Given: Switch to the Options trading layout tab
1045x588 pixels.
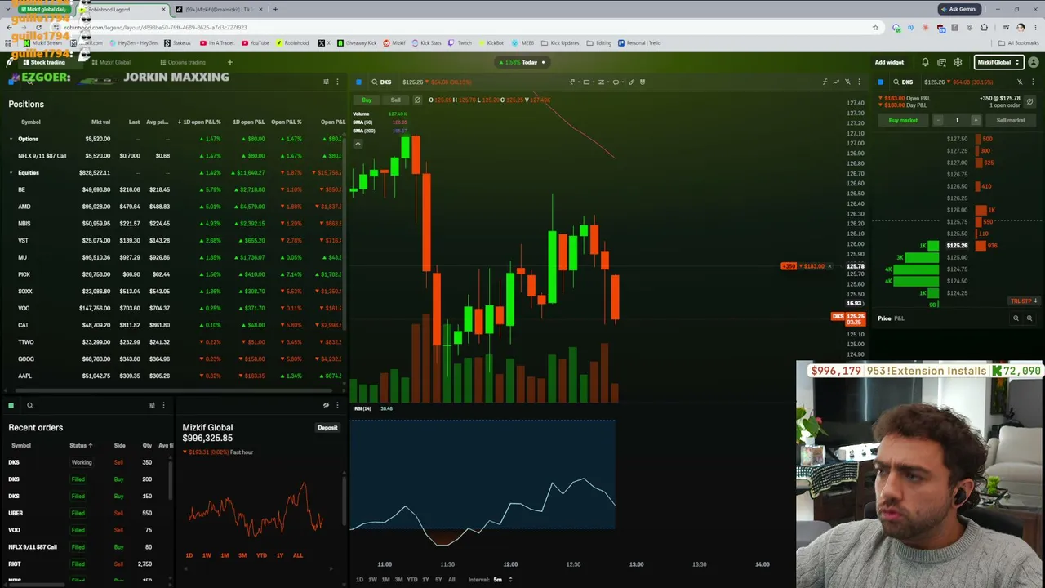Looking at the screenshot, I should 183,62.
